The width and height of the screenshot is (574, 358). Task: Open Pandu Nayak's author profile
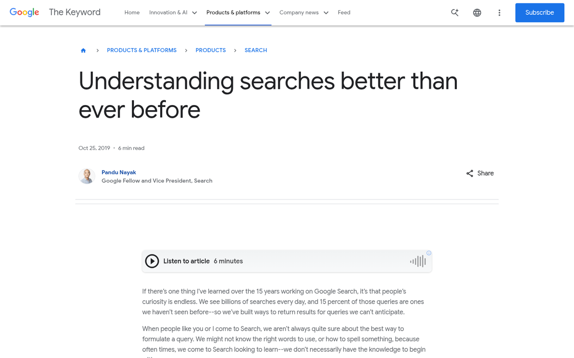coord(119,172)
